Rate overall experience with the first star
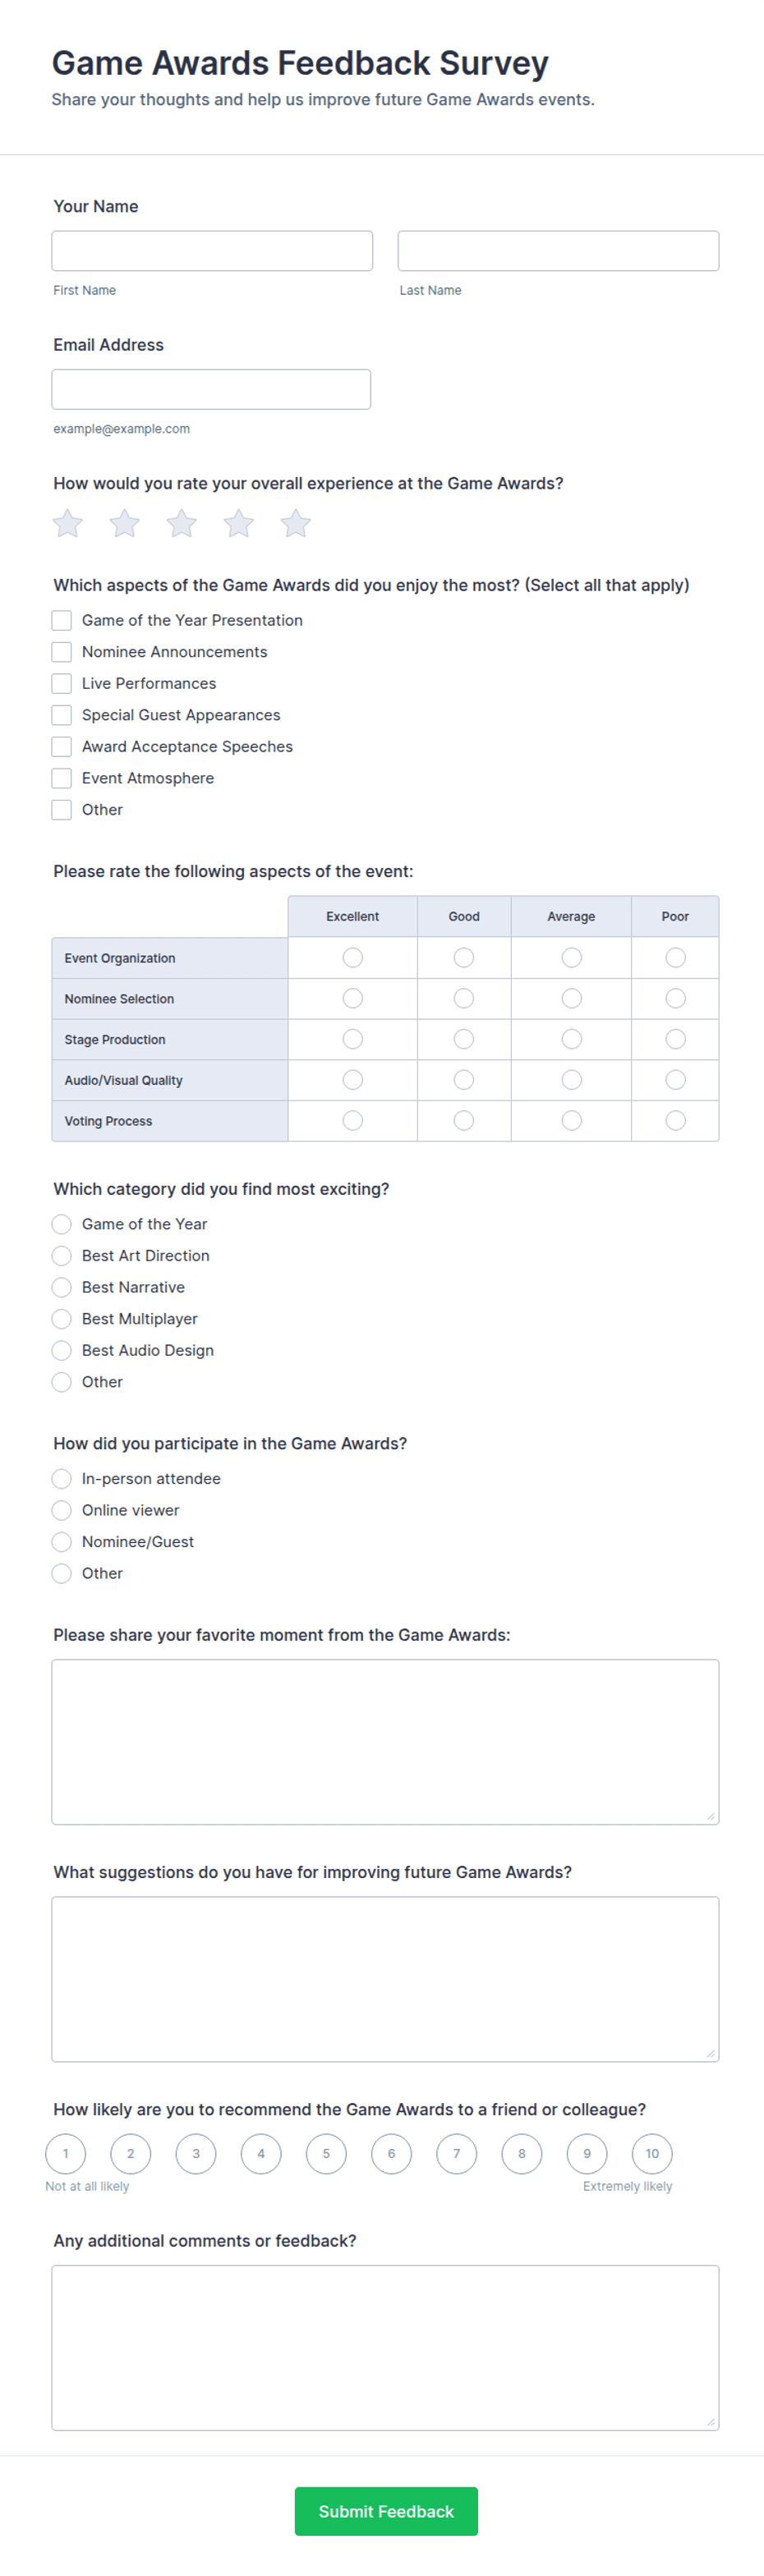 click(67, 523)
